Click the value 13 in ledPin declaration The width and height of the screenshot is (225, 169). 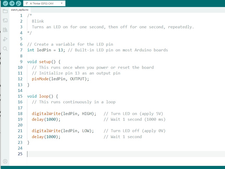click(60, 50)
